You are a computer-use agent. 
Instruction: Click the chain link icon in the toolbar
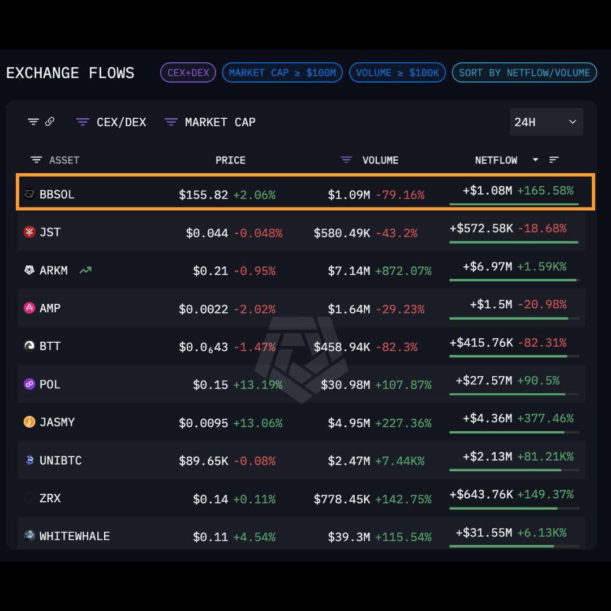pyautogui.click(x=50, y=122)
